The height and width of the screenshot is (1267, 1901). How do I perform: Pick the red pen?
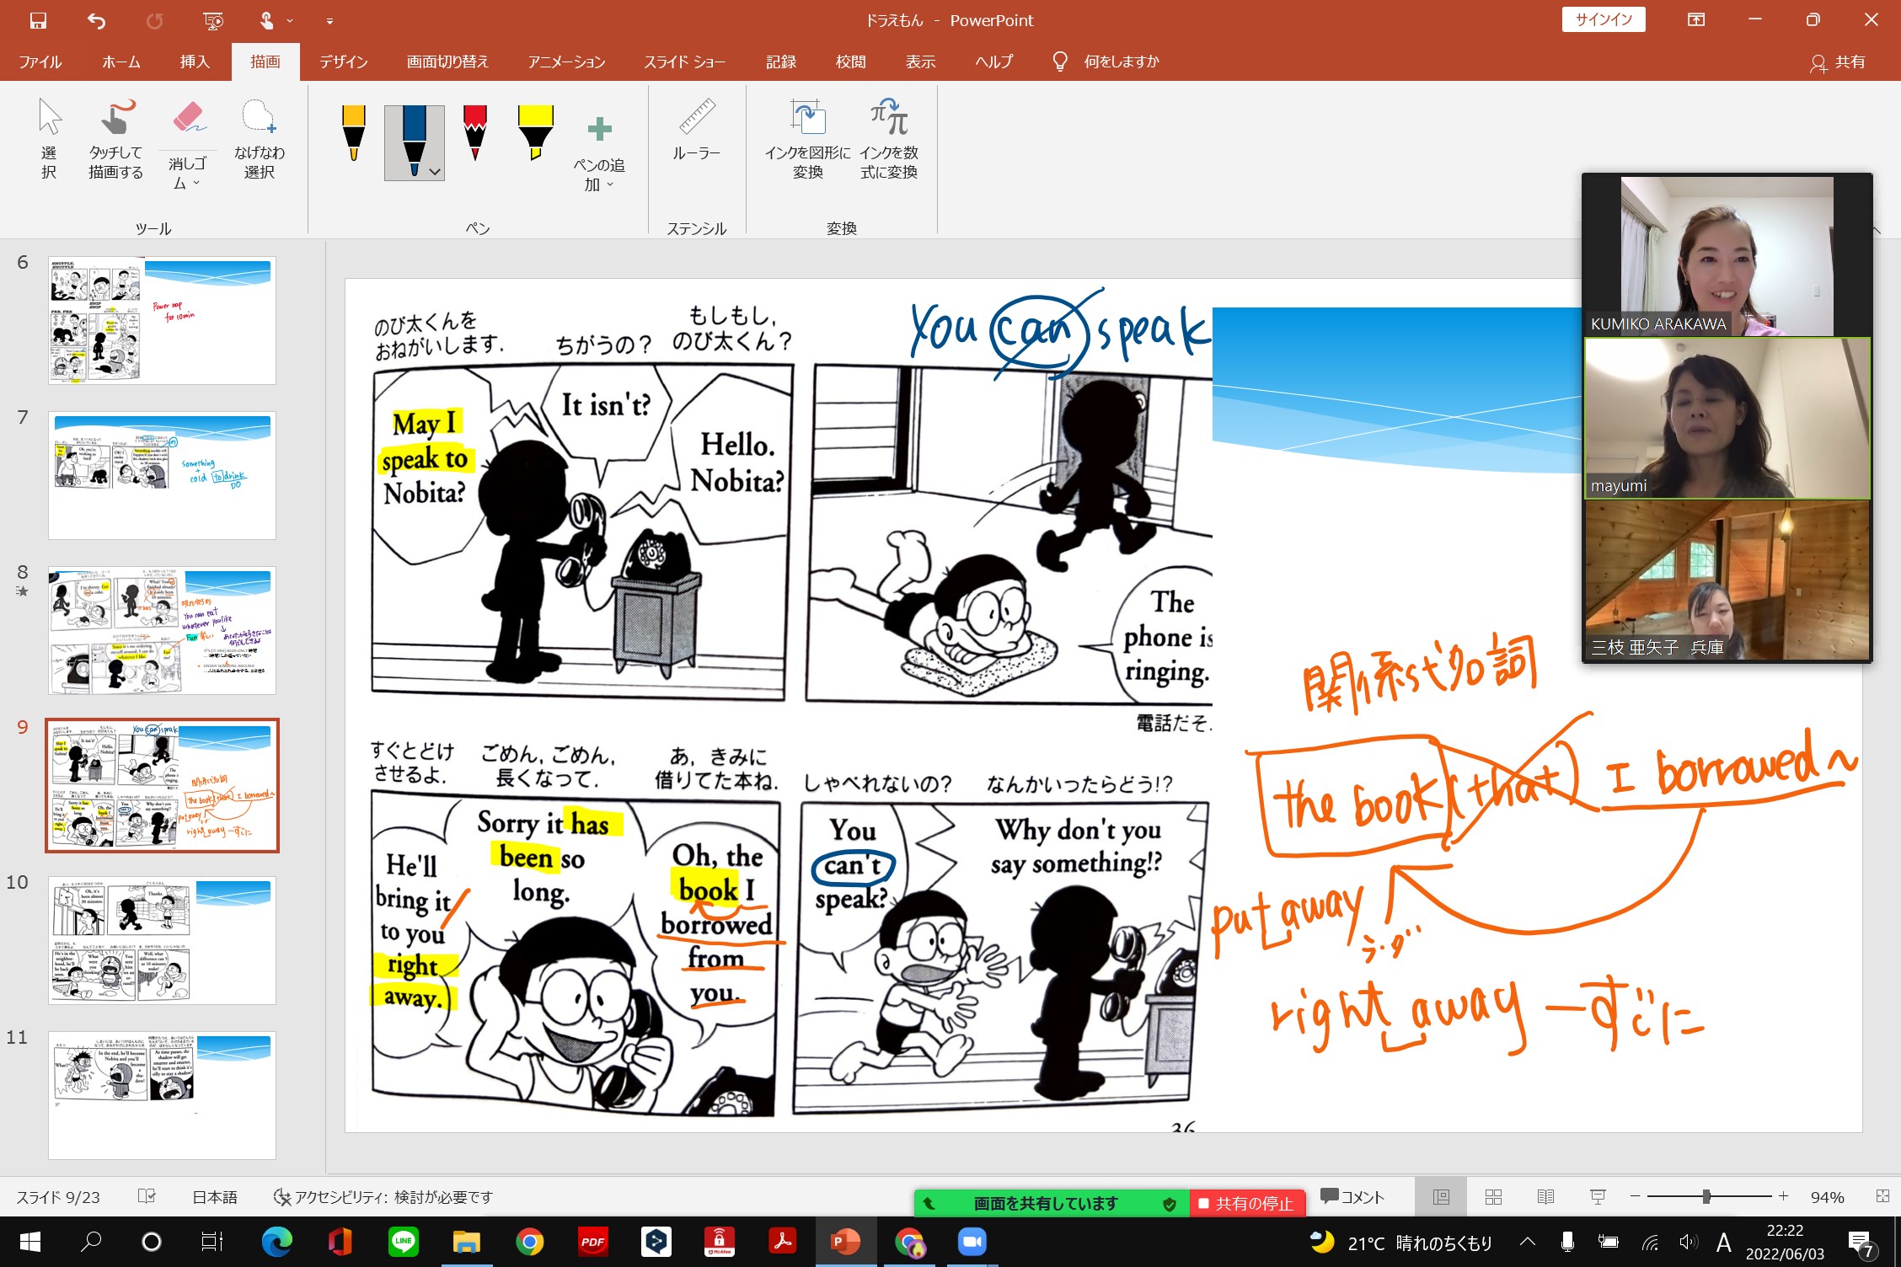(475, 132)
